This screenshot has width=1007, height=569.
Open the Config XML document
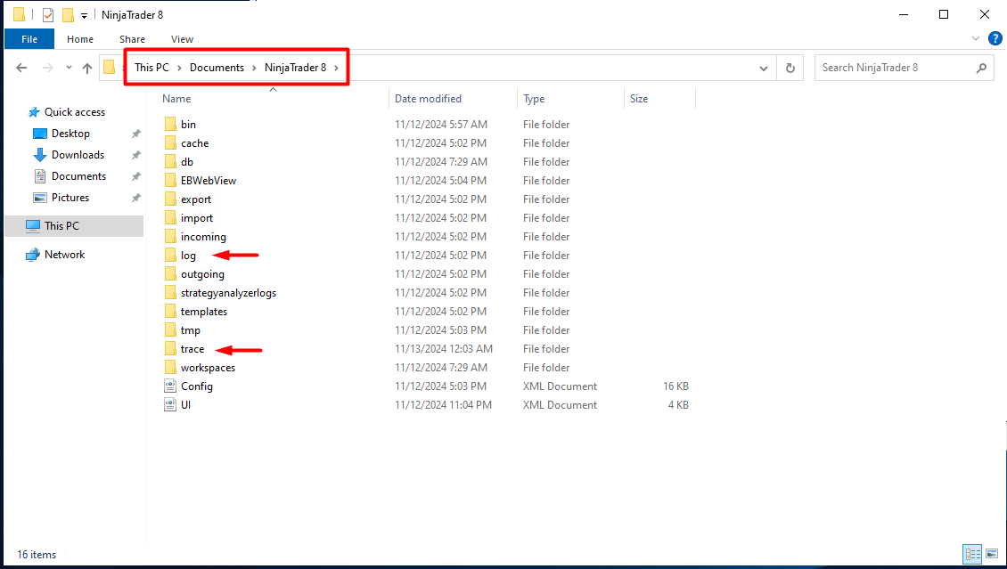196,386
